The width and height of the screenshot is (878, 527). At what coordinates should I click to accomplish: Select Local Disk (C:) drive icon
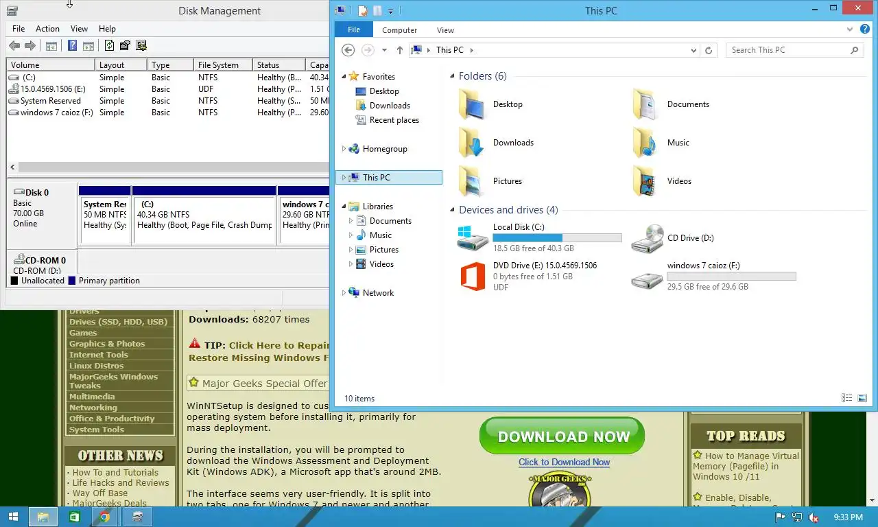pos(473,238)
